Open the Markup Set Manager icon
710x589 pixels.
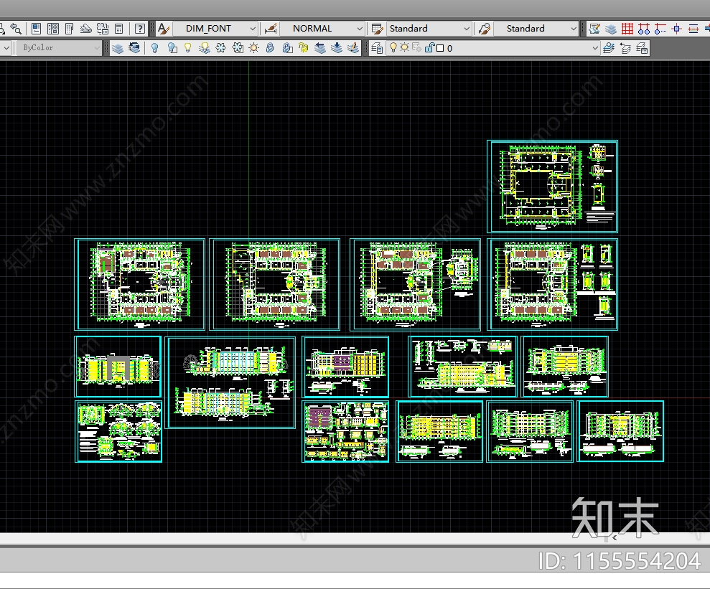(103, 29)
